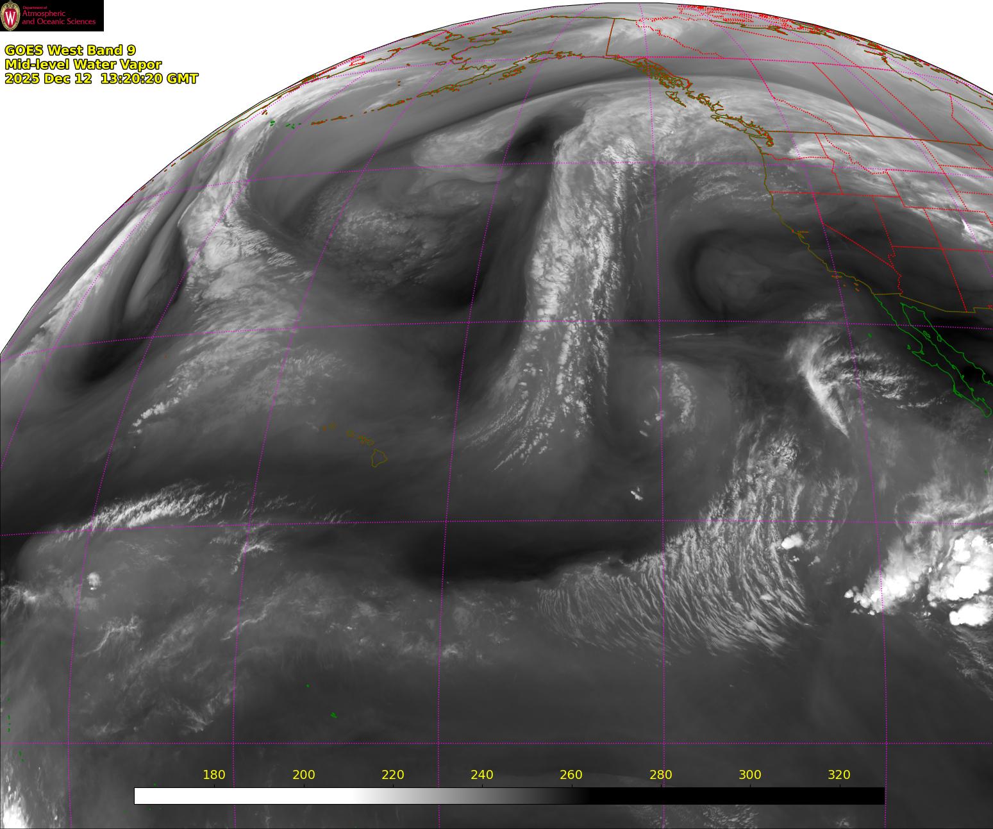Click the 180 value on the color scale
The width and height of the screenshot is (993, 829).
coord(214,775)
